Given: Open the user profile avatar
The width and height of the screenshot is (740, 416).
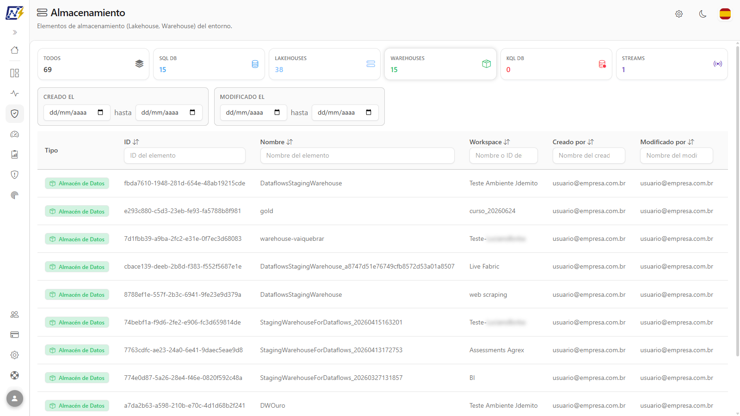Looking at the screenshot, I should click(x=15, y=398).
